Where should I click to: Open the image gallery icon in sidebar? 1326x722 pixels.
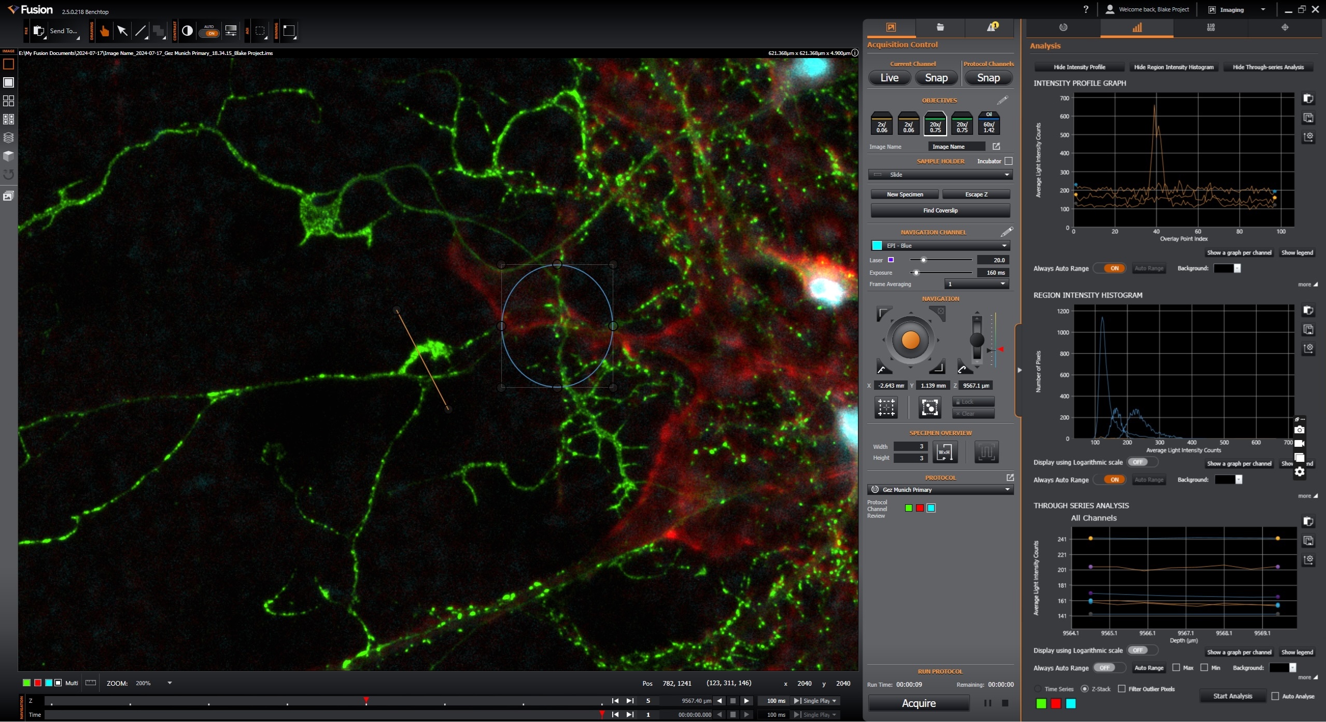pos(8,196)
